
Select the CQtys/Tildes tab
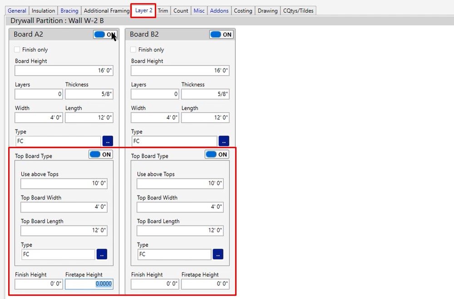298,10
